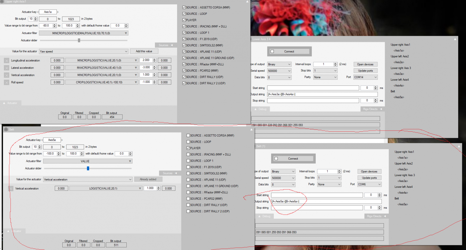Screen dimensions: 466x250
Task: Open the Yaw speed value dropdown
Action: click(84, 51)
